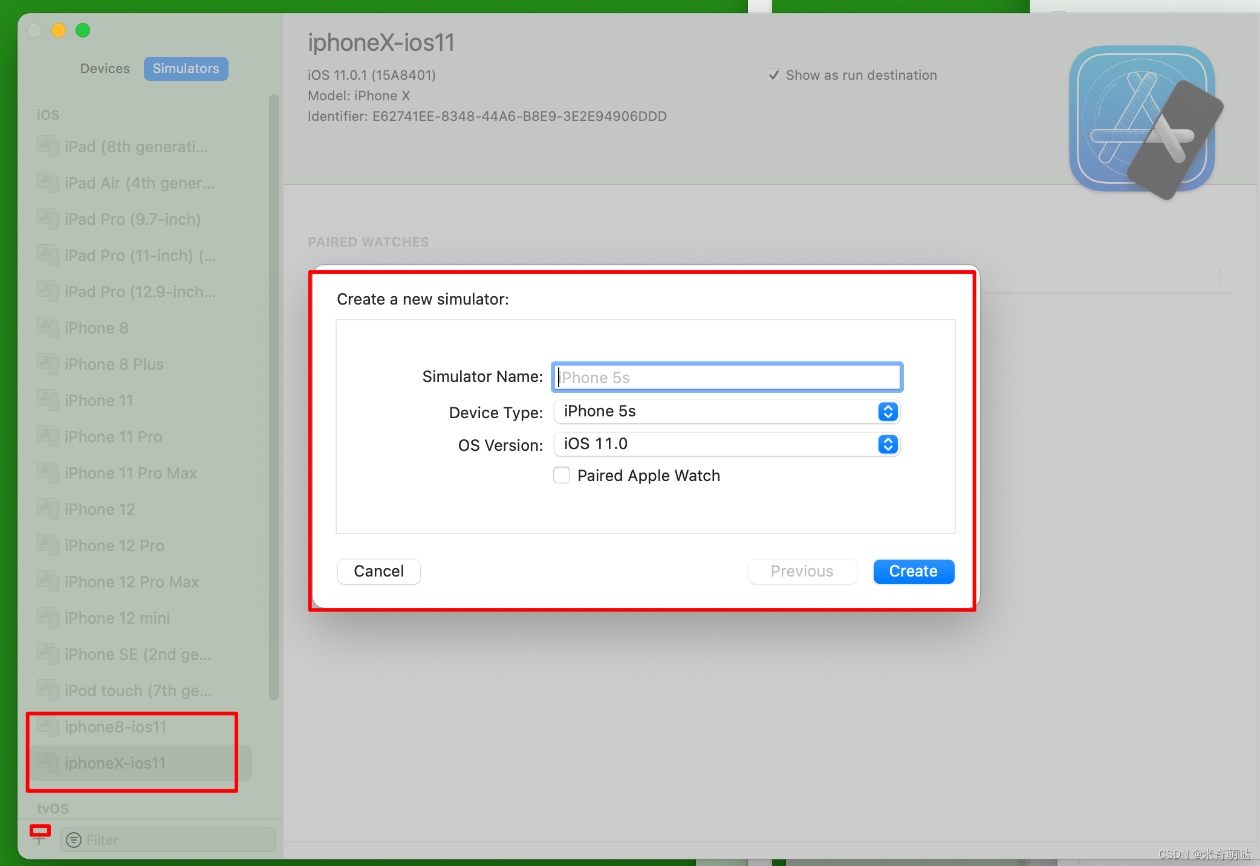Click the simulator icon beside iPad Pro (12.9-inch)
The height and width of the screenshot is (866, 1260).
tap(47, 291)
